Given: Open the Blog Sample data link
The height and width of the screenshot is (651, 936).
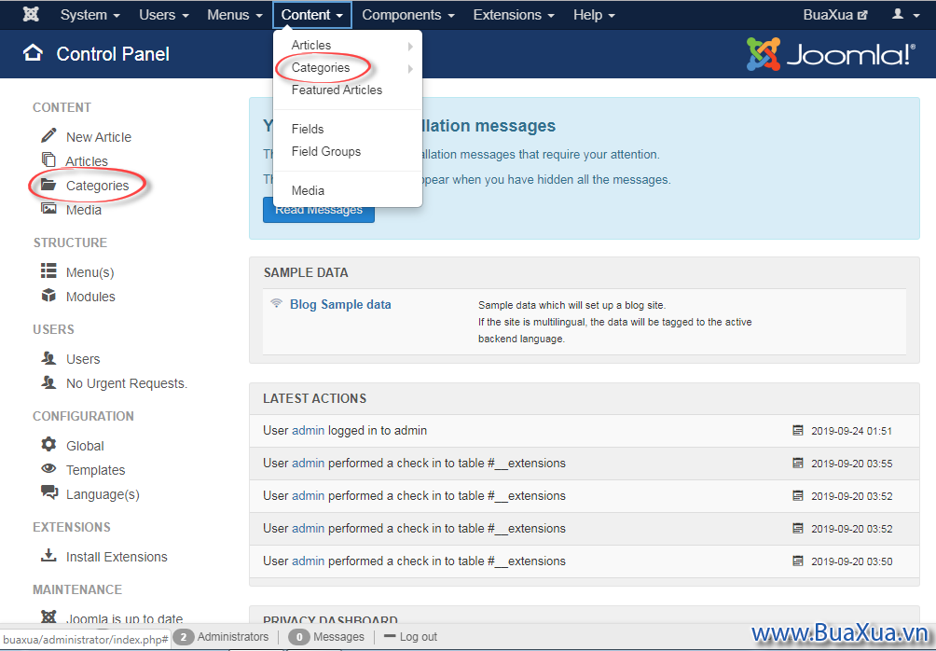Looking at the screenshot, I should tap(340, 304).
